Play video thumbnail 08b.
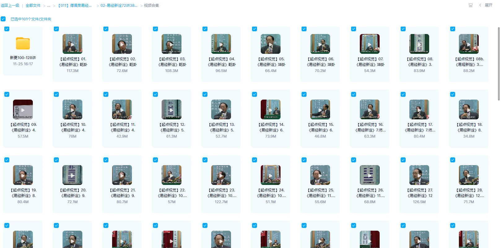 tap(469, 44)
